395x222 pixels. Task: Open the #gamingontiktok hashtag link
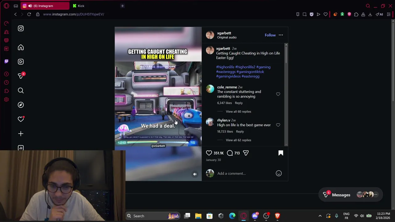click(250, 72)
